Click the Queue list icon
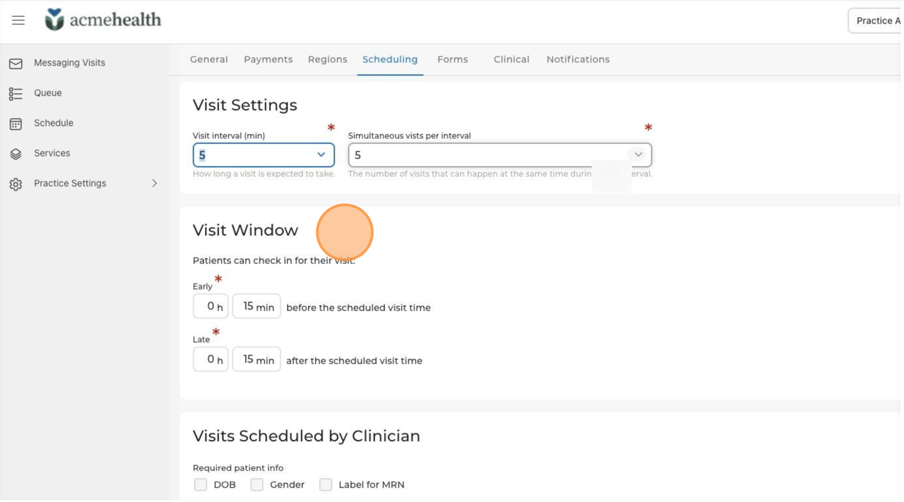904x502 pixels. tap(16, 94)
